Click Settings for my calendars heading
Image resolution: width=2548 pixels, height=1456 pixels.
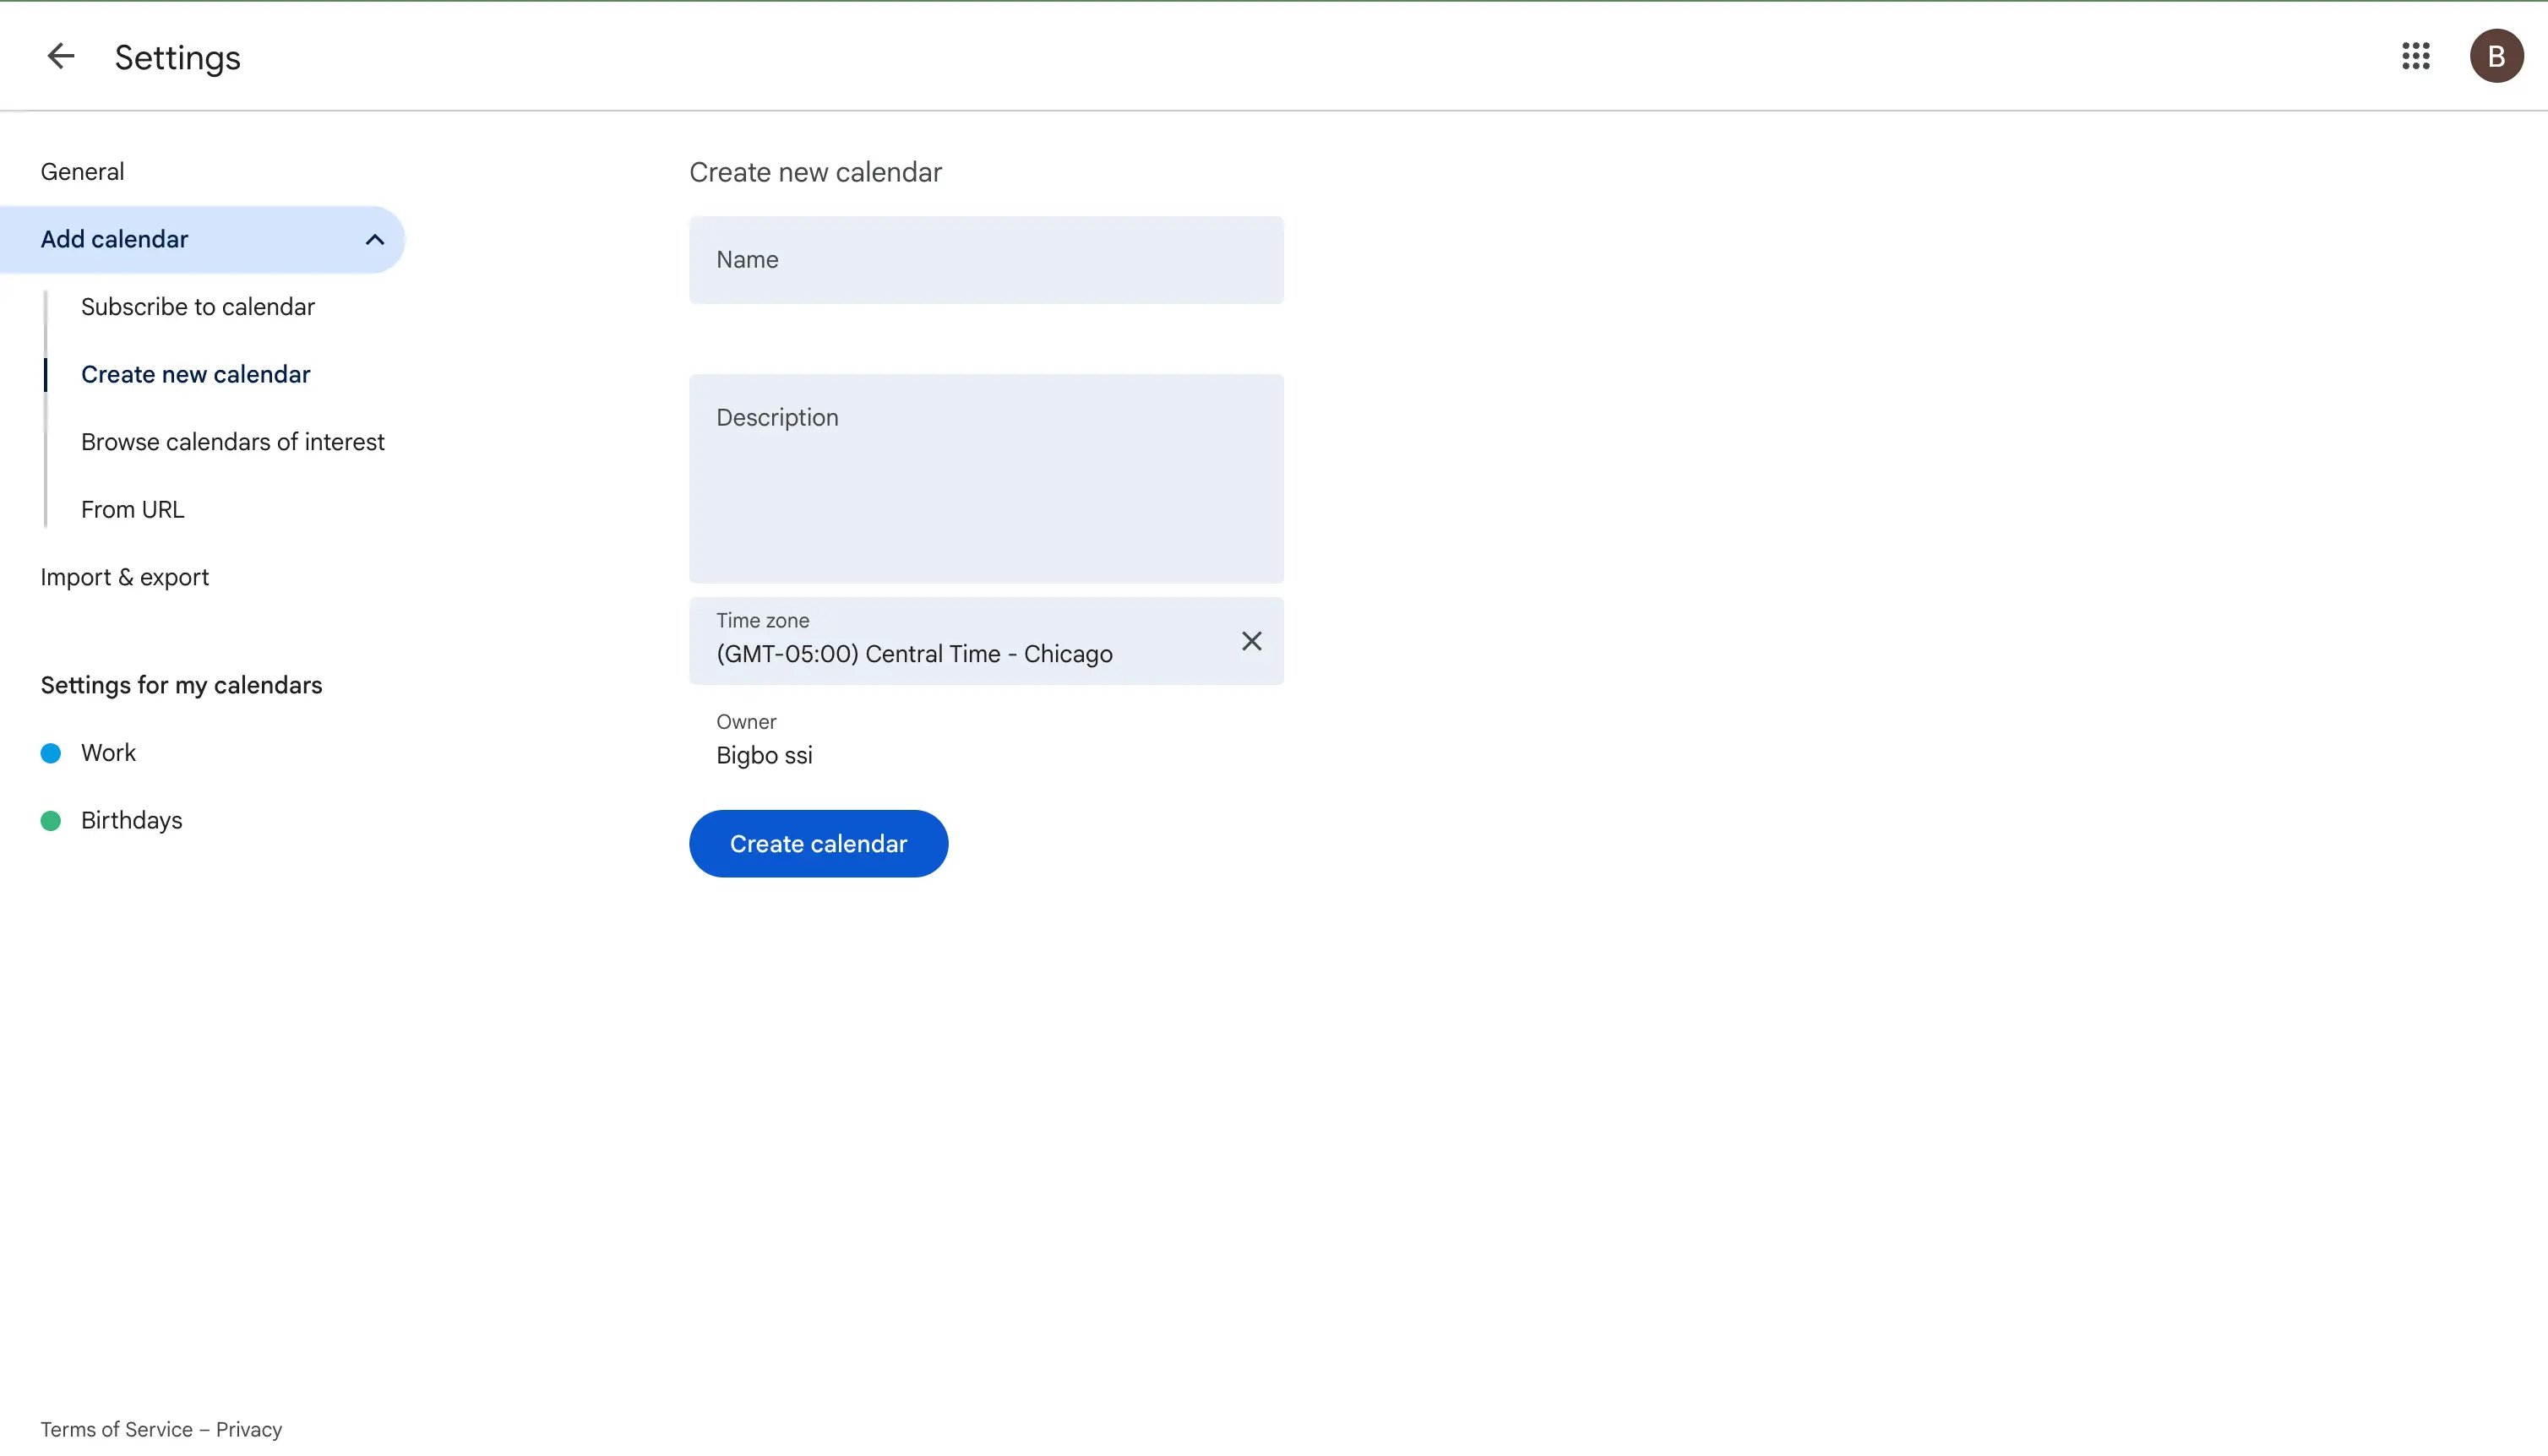181,686
